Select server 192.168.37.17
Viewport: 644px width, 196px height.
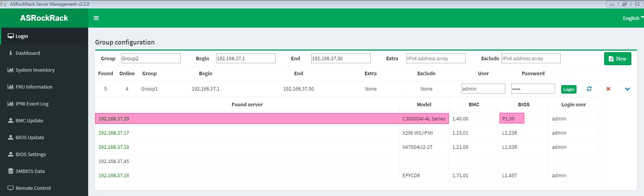pyautogui.click(x=114, y=133)
